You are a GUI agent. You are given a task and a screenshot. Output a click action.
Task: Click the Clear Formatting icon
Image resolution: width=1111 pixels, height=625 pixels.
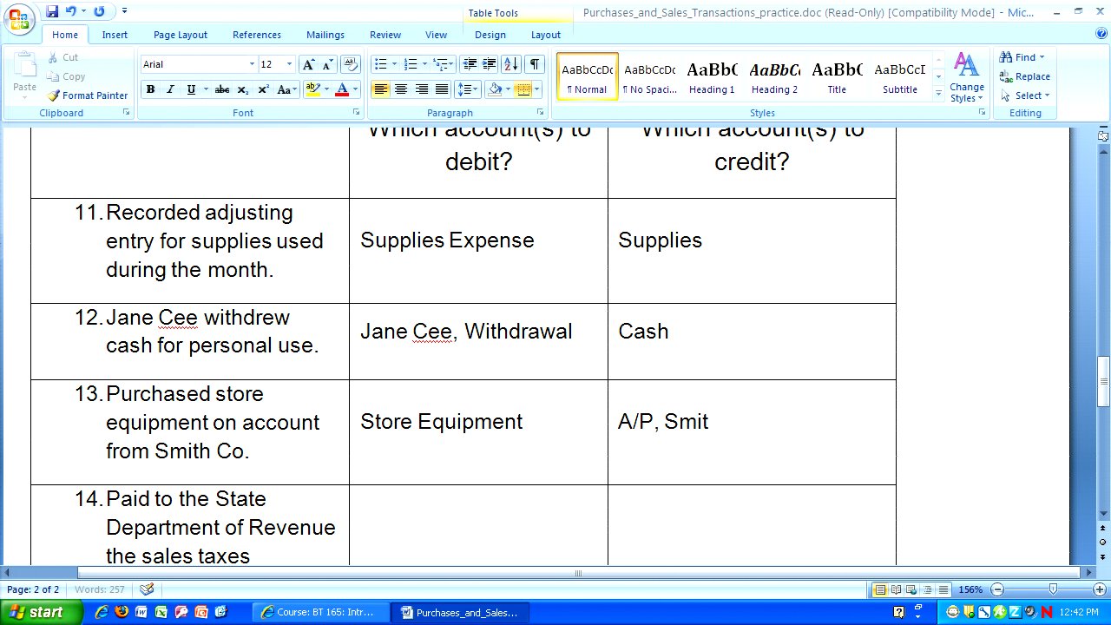[351, 64]
